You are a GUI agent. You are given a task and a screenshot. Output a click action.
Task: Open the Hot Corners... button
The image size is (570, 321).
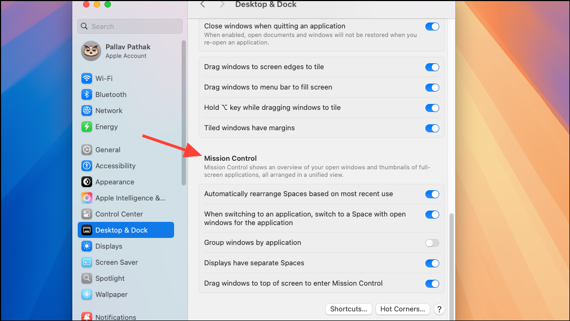(x=403, y=309)
